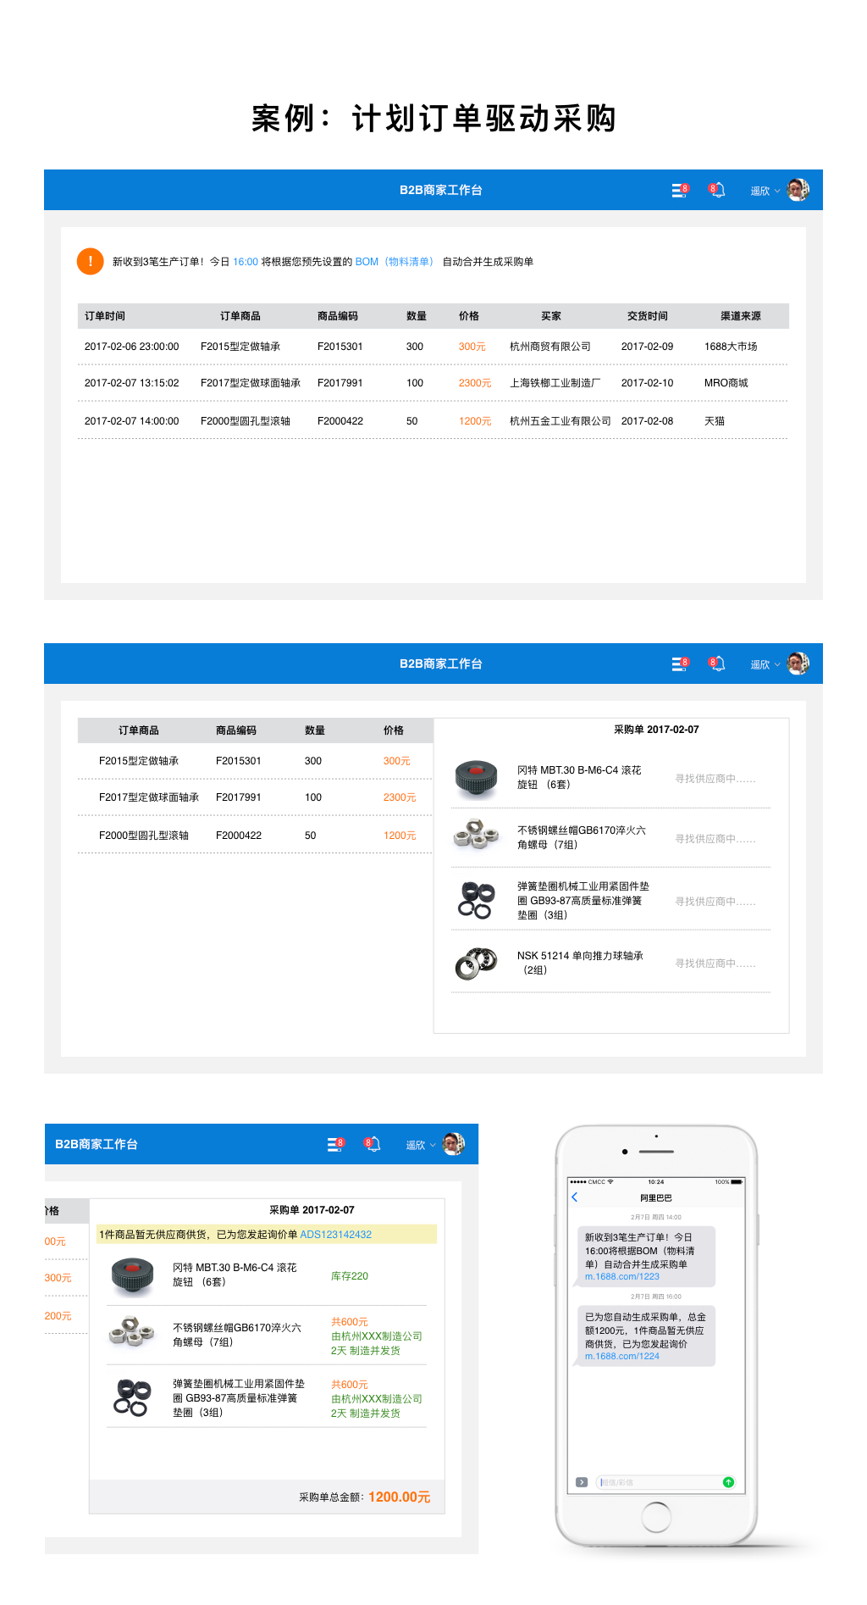Click F2015型定做轴承 row in middle table
This screenshot has height=1605, width=867.
pyautogui.click(x=255, y=761)
